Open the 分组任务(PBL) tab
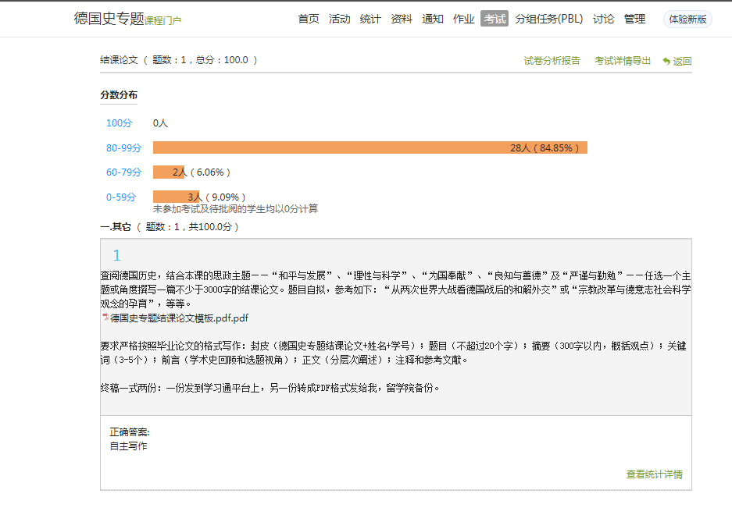This screenshot has width=732, height=515. click(x=549, y=19)
